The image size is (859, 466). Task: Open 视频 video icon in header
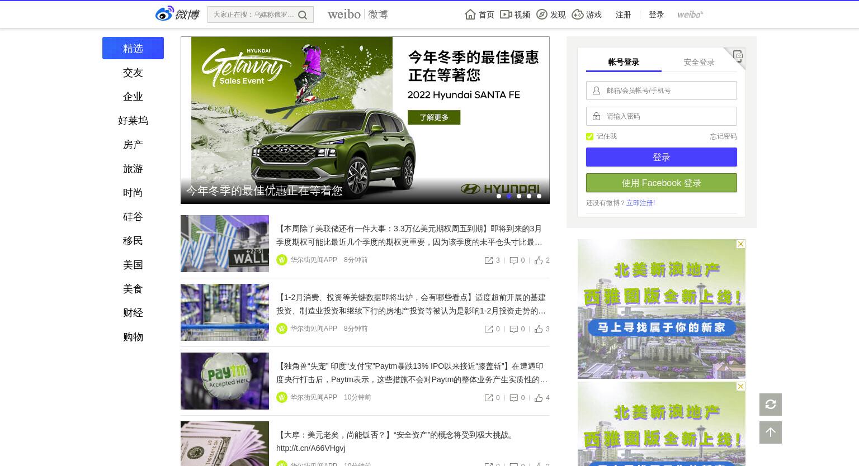tap(506, 15)
